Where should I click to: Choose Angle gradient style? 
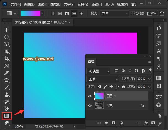point(67,14)
